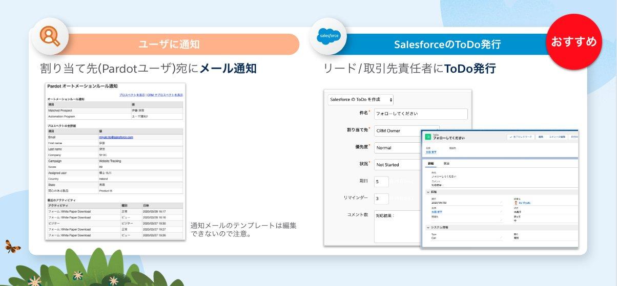
Task: Click the email address link in Email row
Action: [x=116, y=137]
